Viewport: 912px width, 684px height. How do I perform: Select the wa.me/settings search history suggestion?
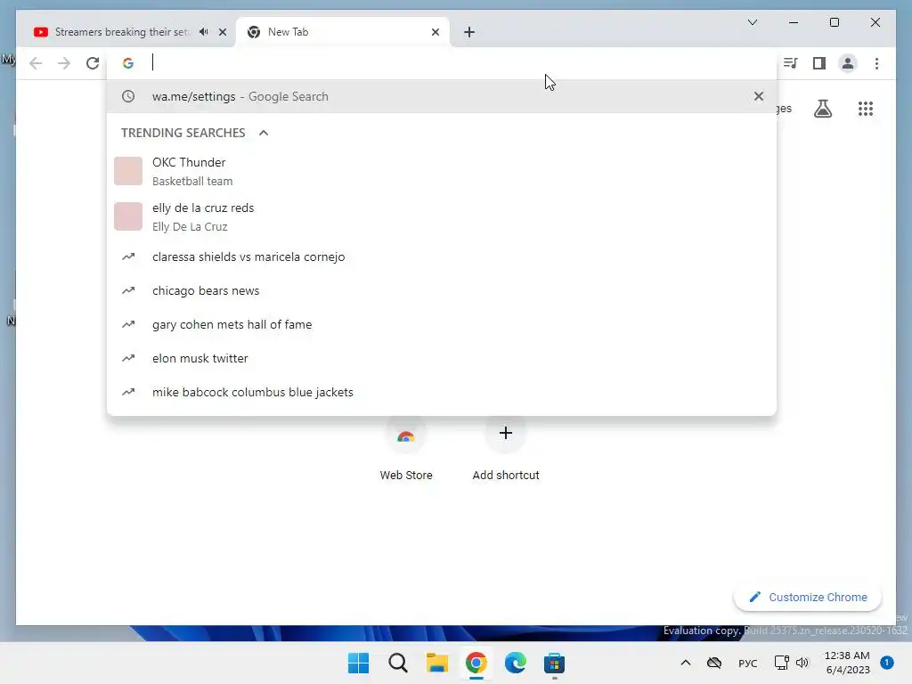click(x=442, y=96)
